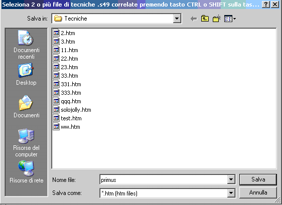Go to Desktop in sidebar
This screenshot has height=205, width=282.
pos(26,74)
